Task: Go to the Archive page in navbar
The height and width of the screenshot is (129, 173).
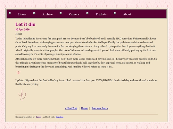Action: coord(47,14)
